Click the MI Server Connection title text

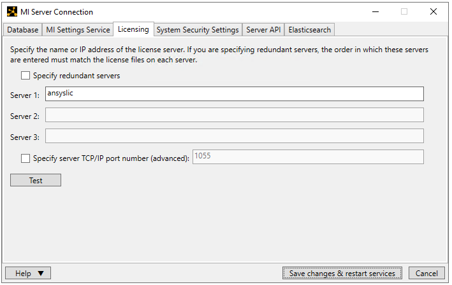tap(57, 11)
